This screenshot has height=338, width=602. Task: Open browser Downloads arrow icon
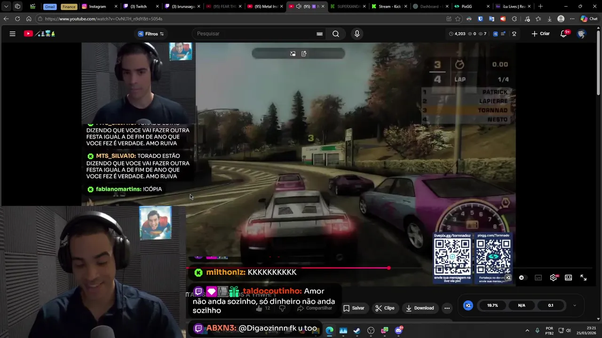coord(549,19)
